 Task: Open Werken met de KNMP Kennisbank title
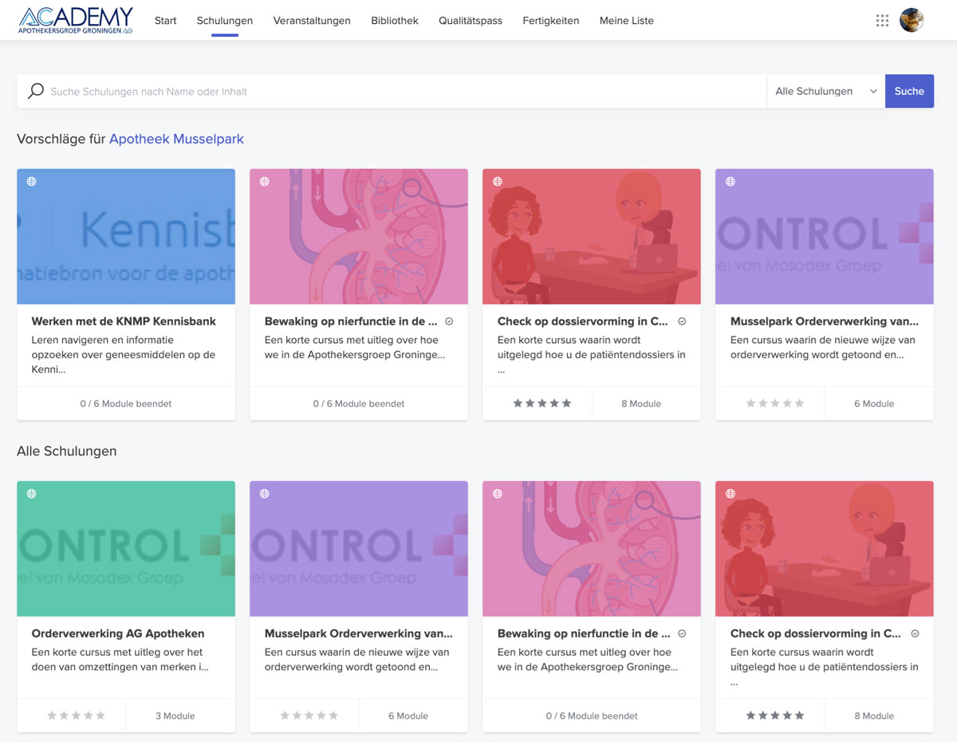[x=124, y=322]
